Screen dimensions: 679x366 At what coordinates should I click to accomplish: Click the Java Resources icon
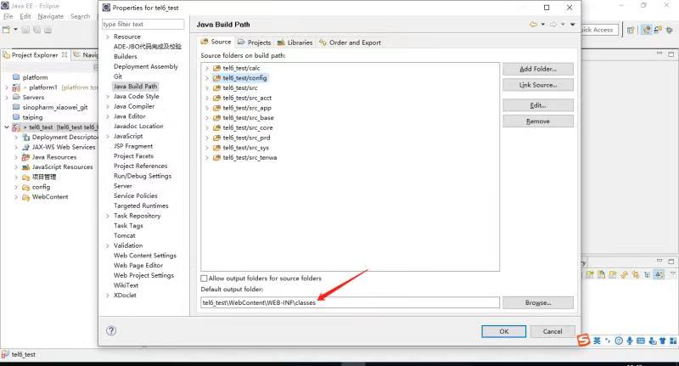click(x=26, y=157)
